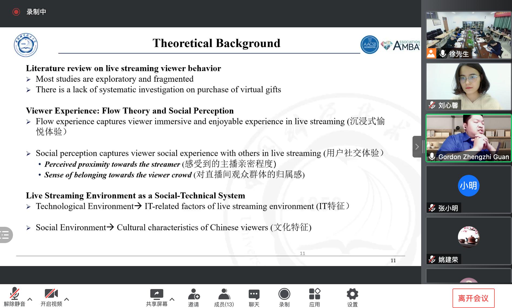512x308 pixels.
Task: Select Gordon Zhengzhi Guan's video tile
Action: [468, 138]
